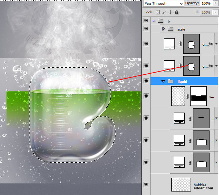Viewport: 219px width, 195px height.
Task: Expand the scale group triangle
Action: [x=164, y=29]
